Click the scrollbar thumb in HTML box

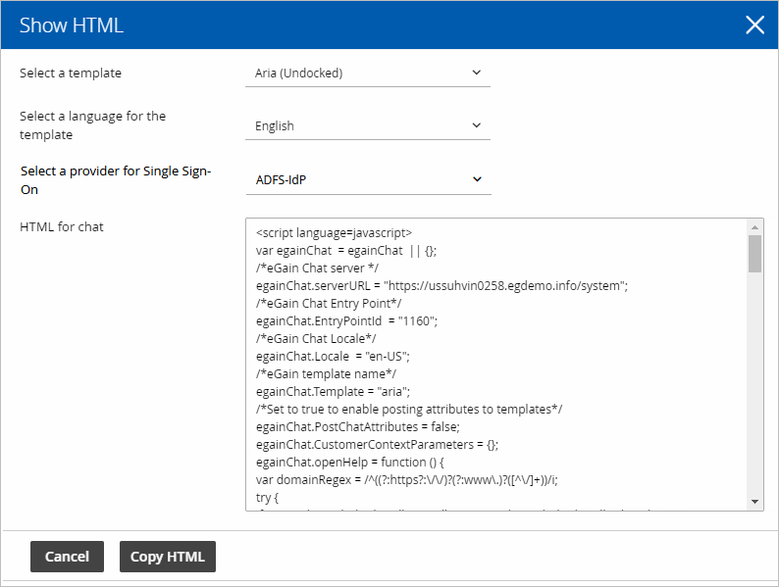tap(754, 254)
